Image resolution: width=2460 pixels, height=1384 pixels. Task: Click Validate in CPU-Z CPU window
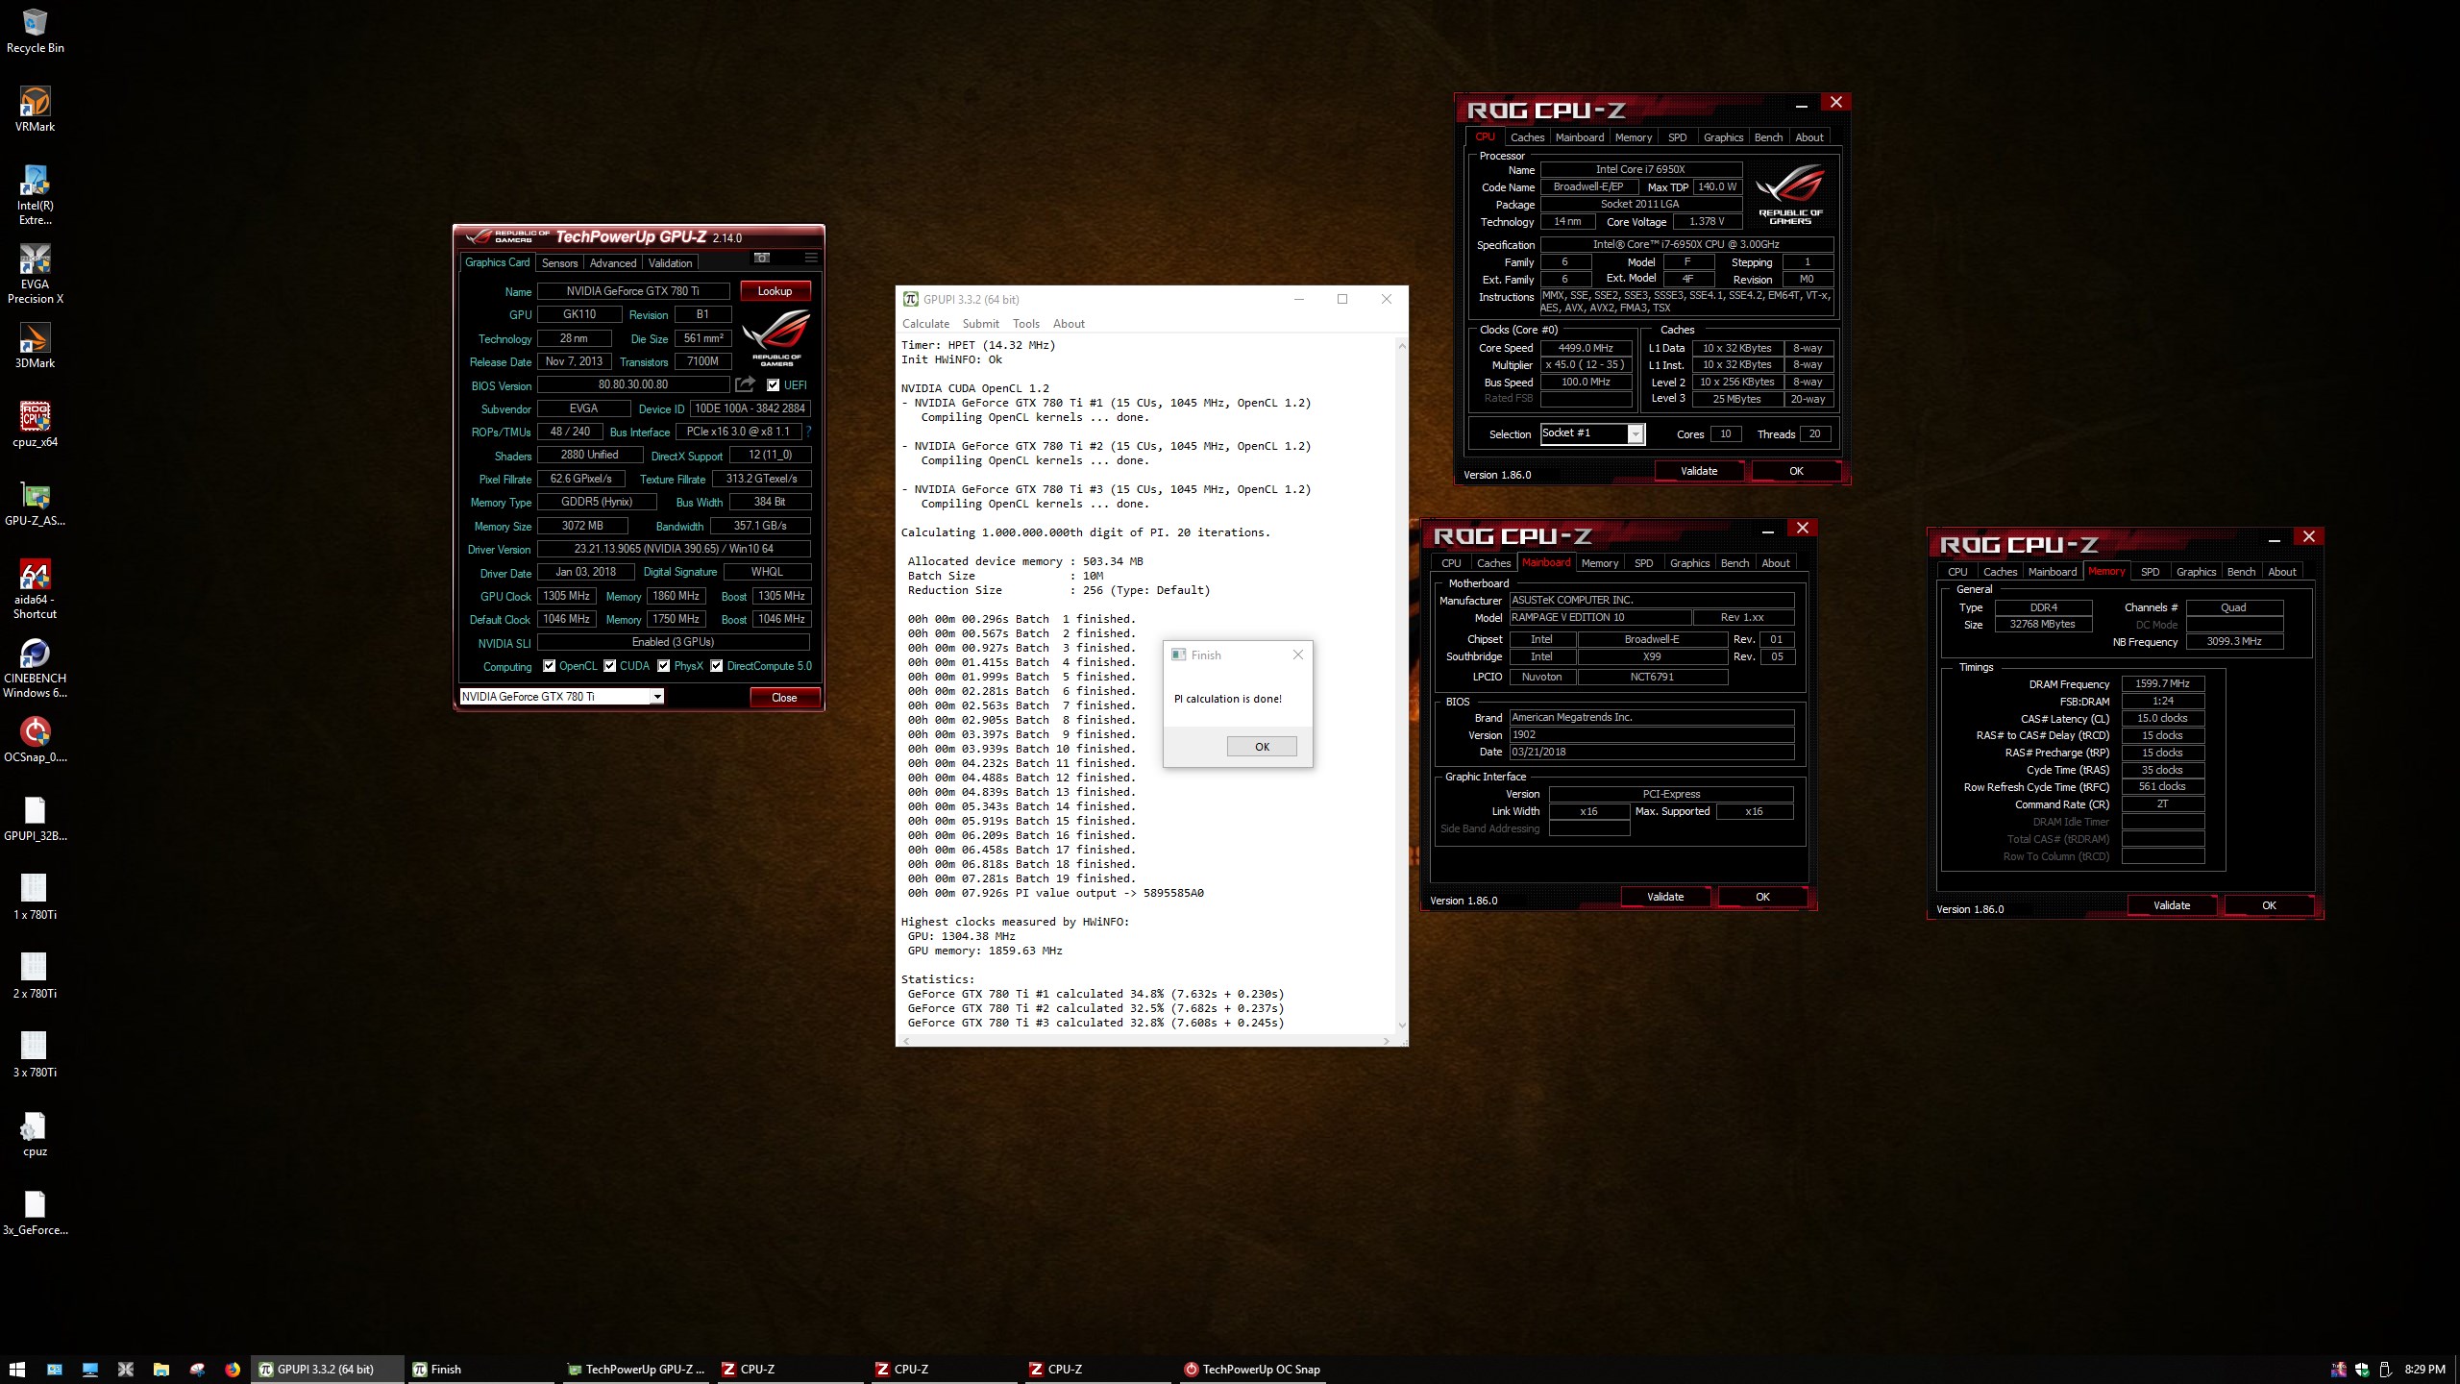pos(1699,471)
